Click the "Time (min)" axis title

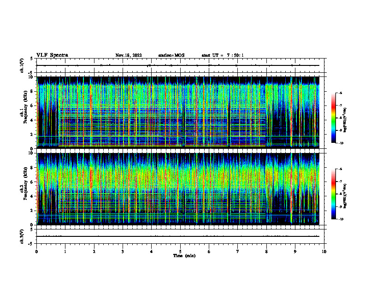click(x=184, y=256)
